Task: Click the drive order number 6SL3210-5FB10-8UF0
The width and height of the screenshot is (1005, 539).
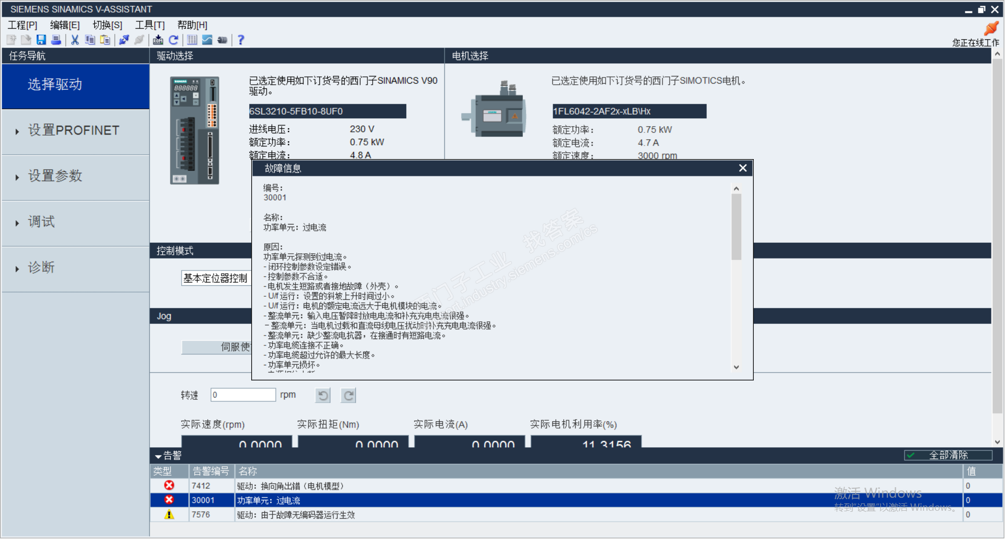Action: (327, 111)
